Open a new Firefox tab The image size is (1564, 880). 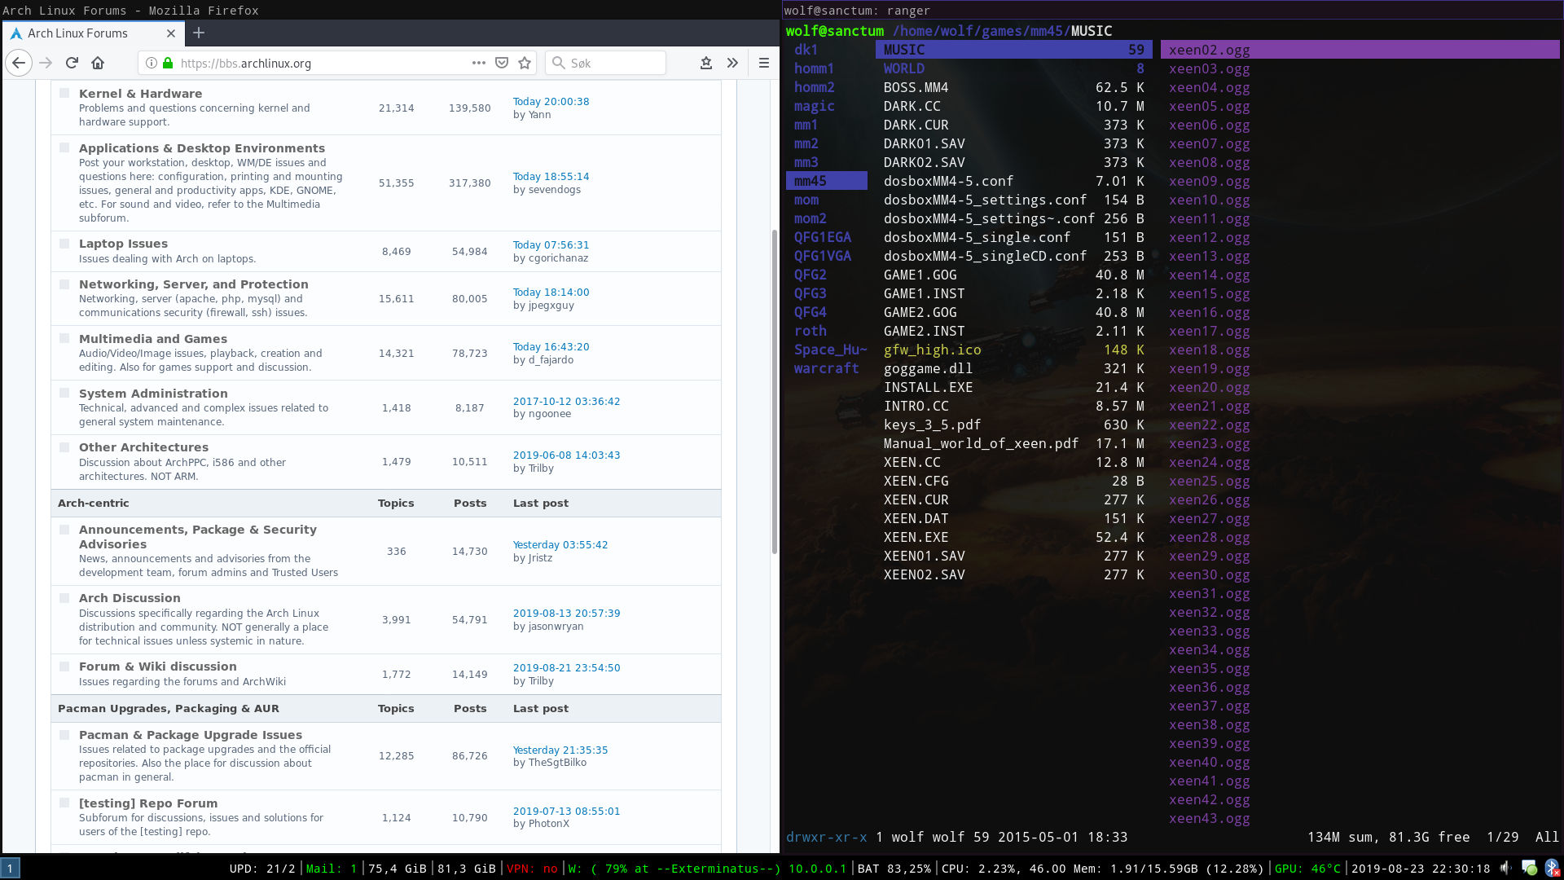pos(199,33)
